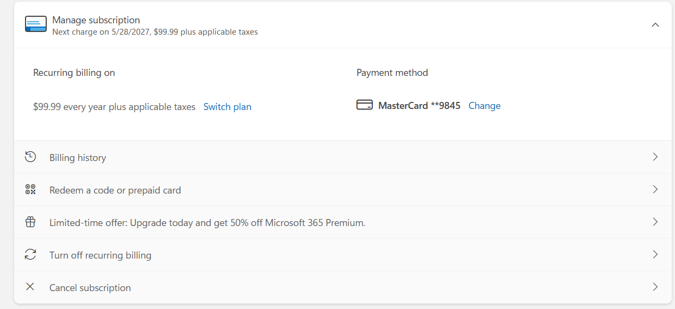Select Redeem a code or prepaid card

(343, 190)
